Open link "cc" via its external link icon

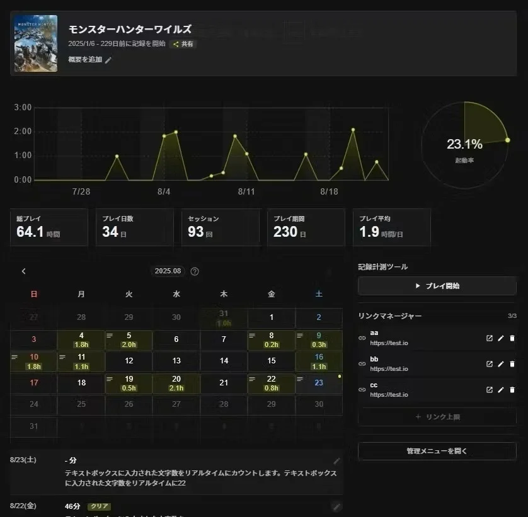[x=490, y=390]
